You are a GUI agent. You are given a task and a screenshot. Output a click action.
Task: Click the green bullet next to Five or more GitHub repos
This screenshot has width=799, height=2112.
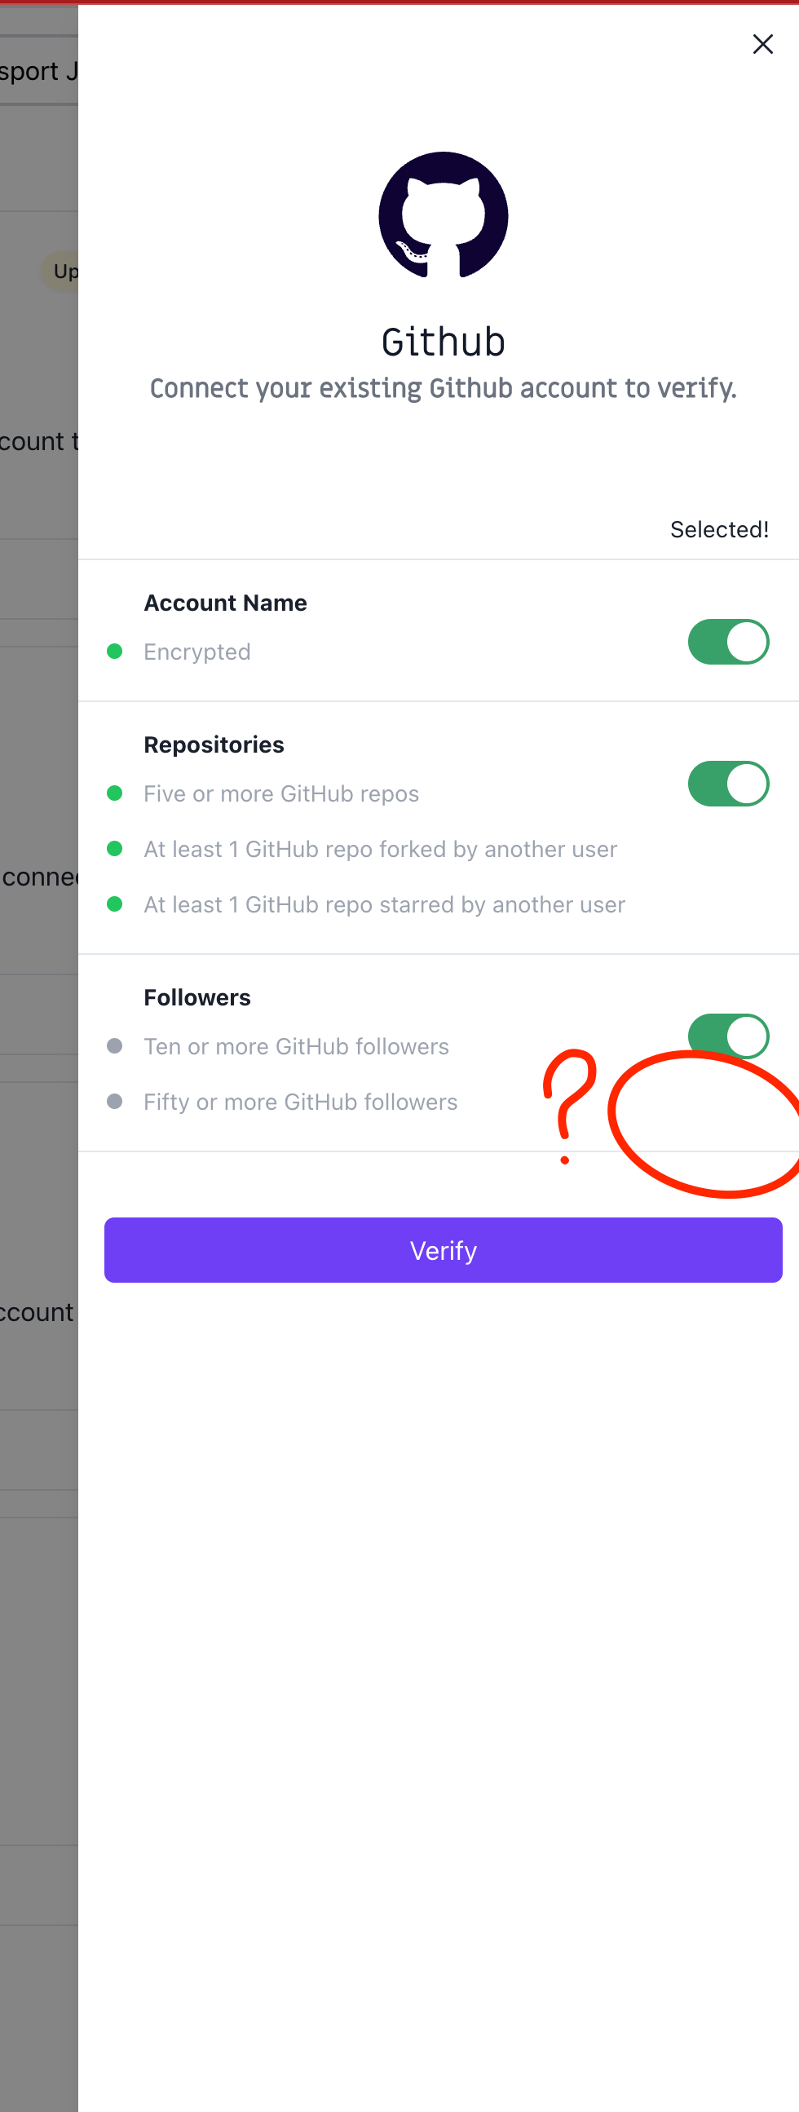click(116, 793)
